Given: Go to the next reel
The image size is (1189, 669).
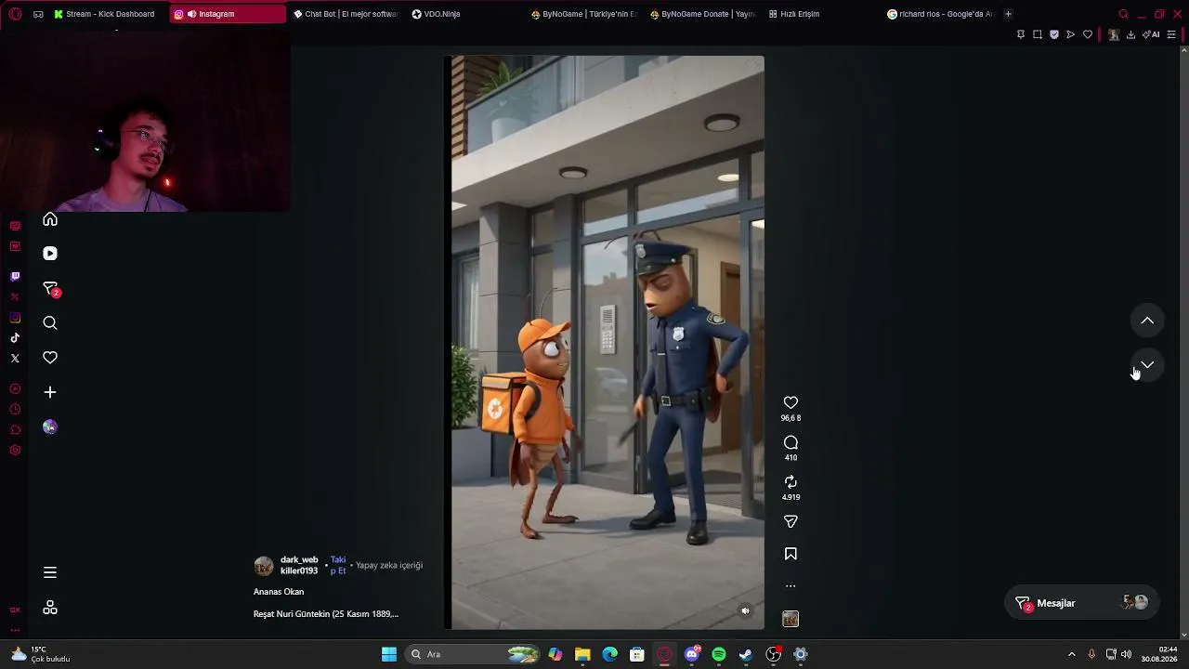Looking at the screenshot, I should tap(1147, 365).
